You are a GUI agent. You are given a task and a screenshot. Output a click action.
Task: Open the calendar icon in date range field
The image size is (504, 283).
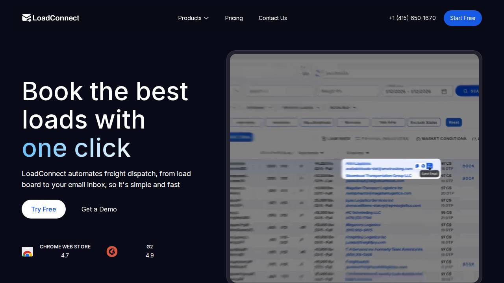444,92
